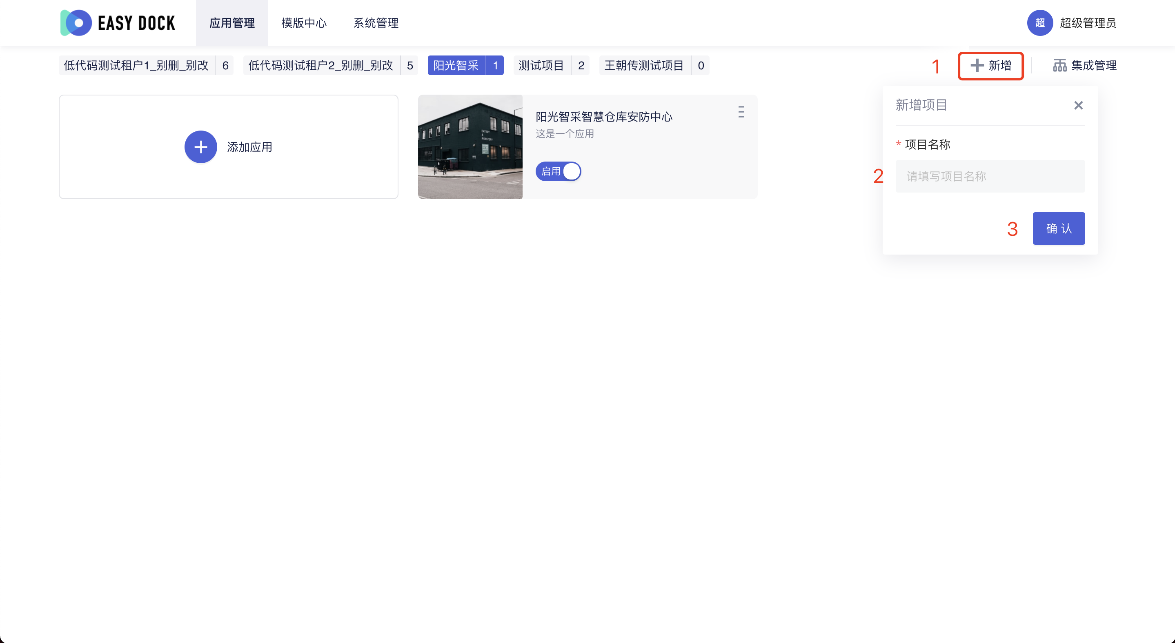1175x643 pixels.
Task: Close the 新增项目 popup
Action: coord(1078,105)
